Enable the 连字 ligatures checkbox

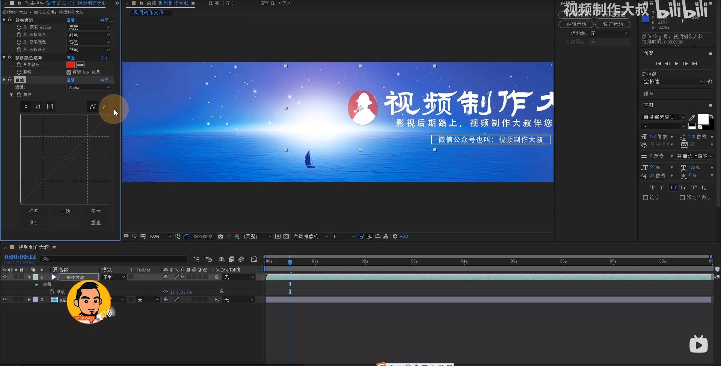pyautogui.click(x=646, y=198)
